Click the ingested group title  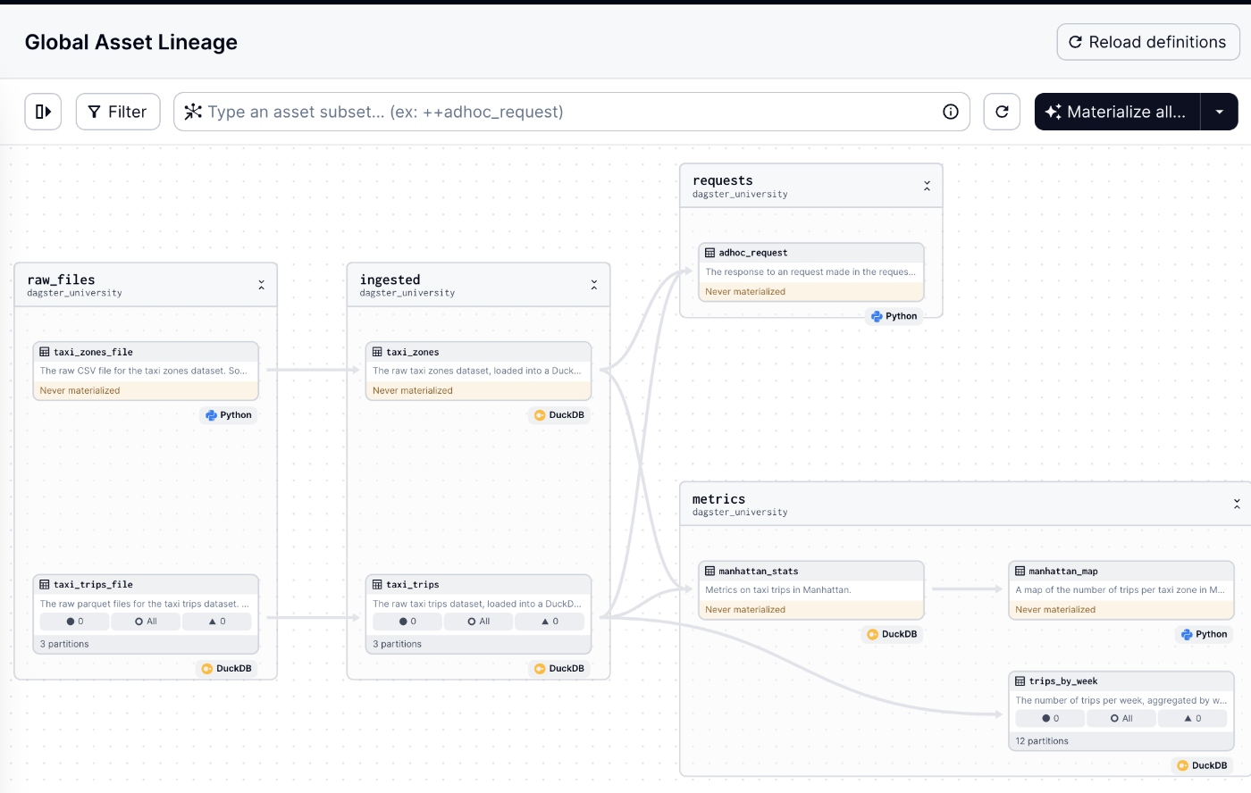coord(390,280)
